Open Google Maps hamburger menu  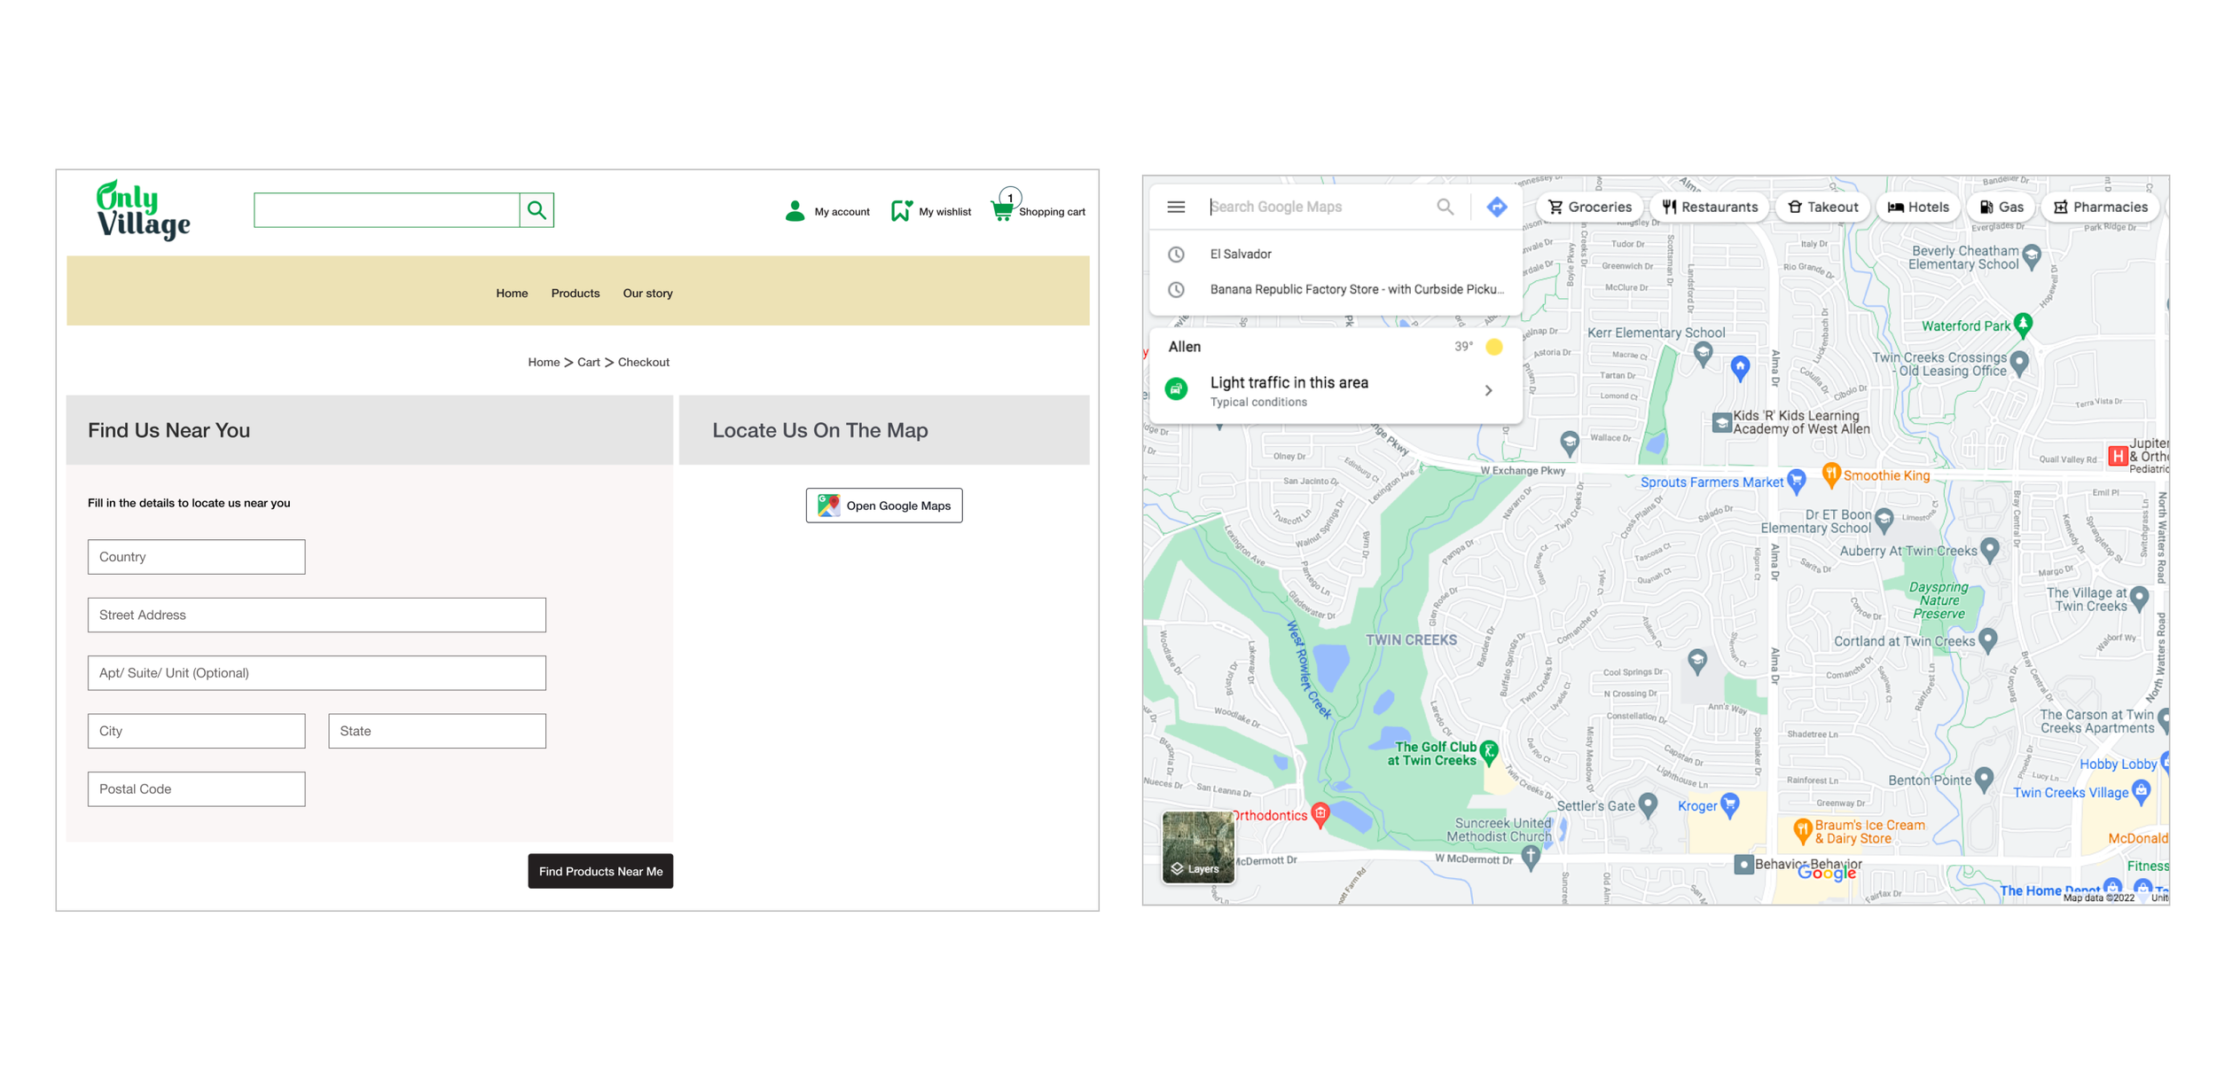click(x=1176, y=207)
